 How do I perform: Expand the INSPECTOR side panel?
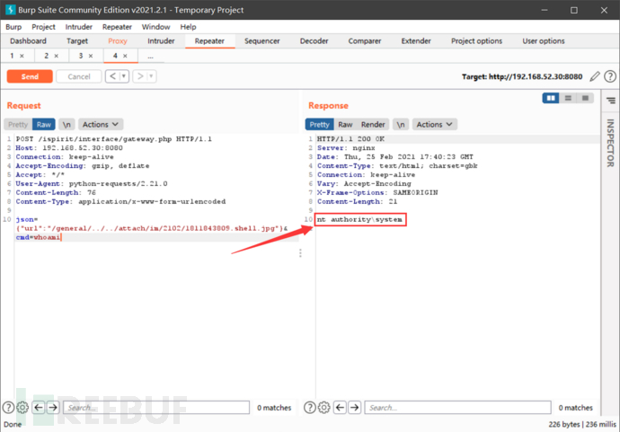pyautogui.click(x=610, y=143)
